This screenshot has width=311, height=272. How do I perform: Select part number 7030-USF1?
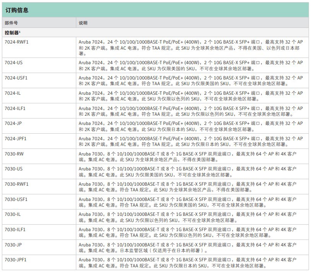pyautogui.click(x=16, y=199)
